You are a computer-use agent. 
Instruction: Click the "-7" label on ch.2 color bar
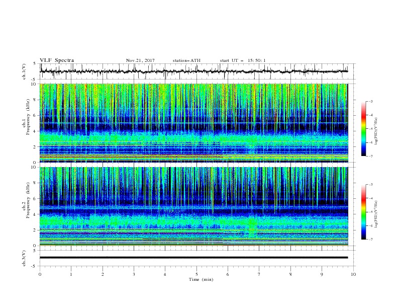[x=370, y=240]
